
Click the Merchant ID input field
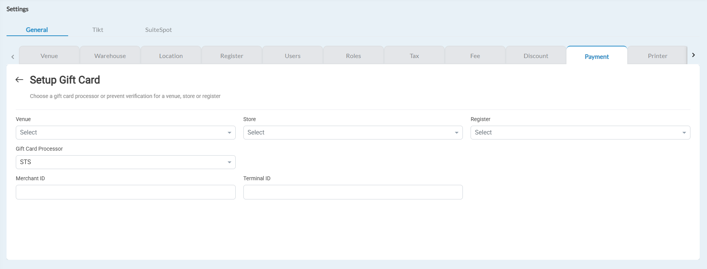coord(125,192)
